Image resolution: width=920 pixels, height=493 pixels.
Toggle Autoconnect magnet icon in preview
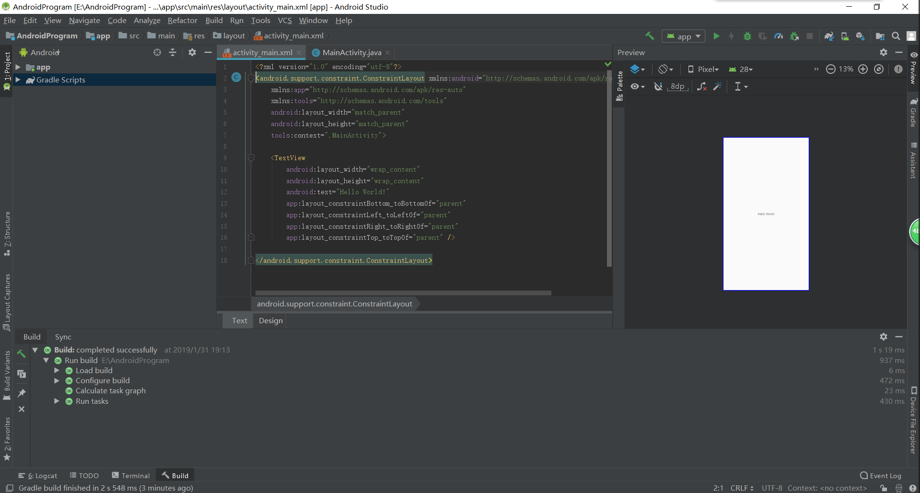click(x=658, y=86)
